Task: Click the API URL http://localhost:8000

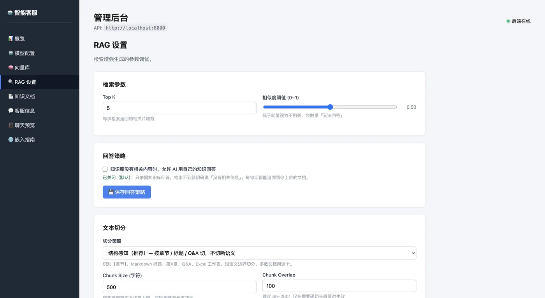Action: coord(135,28)
